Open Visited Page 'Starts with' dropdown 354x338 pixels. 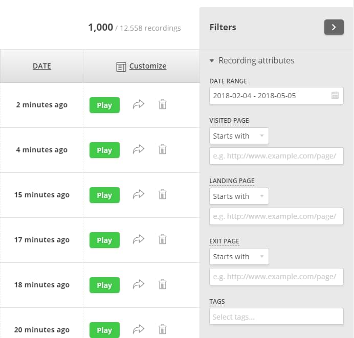pos(239,136)
